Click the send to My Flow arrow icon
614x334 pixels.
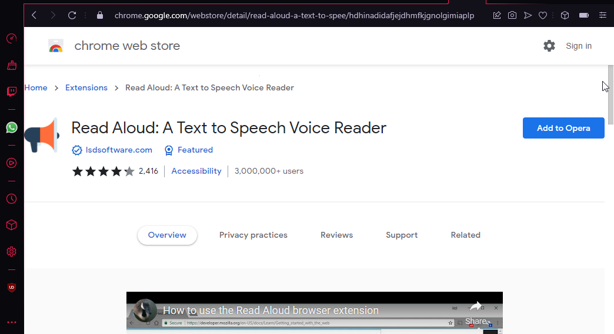click(528, 15)
